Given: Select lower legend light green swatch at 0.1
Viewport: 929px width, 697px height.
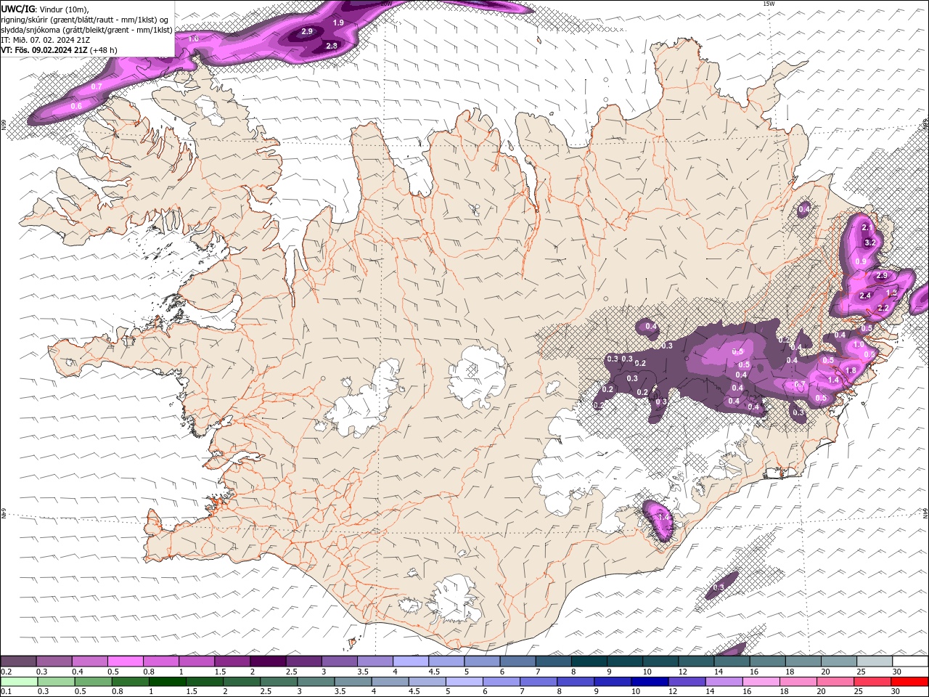Looking at the screenshot, I should tap(19, 681).
